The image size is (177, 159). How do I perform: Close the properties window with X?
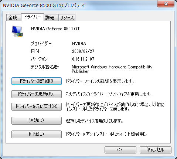(x=166, y=4)
